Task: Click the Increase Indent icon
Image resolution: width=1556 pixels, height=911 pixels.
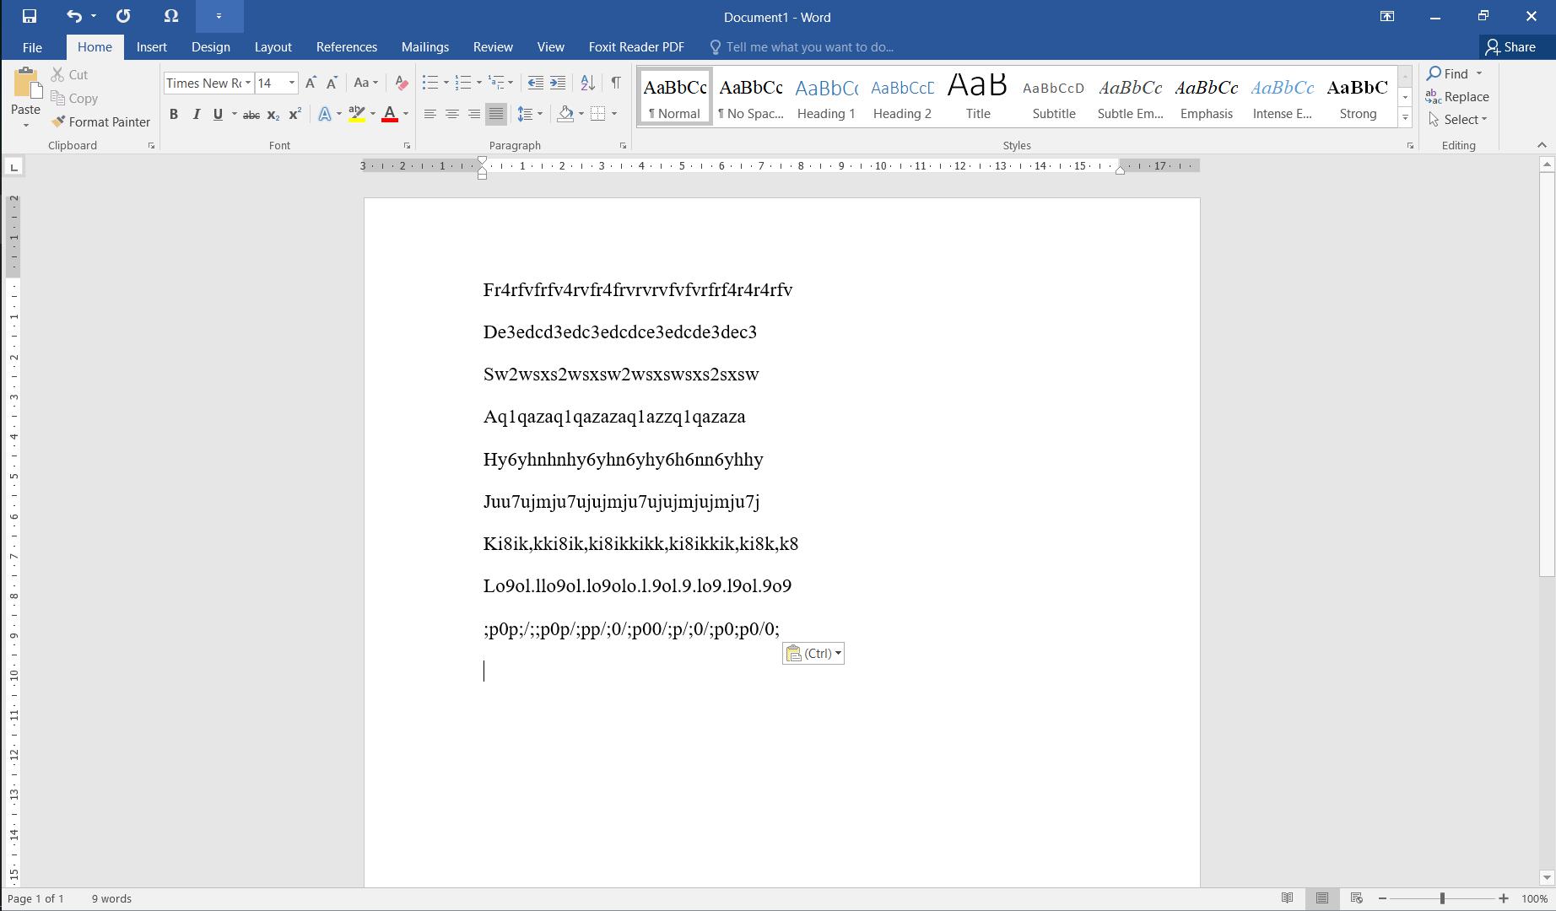Action: pos(558,83)
